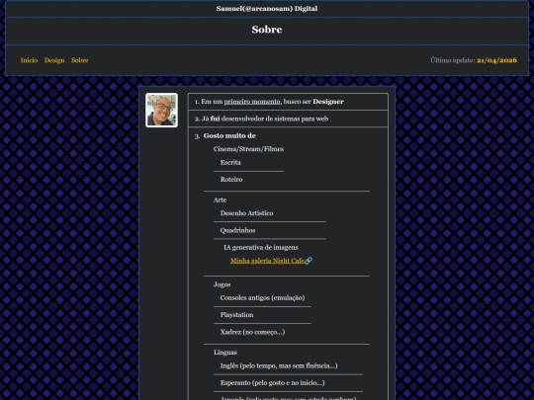
Task: Click the 'Gosto muito de' heading
Action: [x=229, y=135]
